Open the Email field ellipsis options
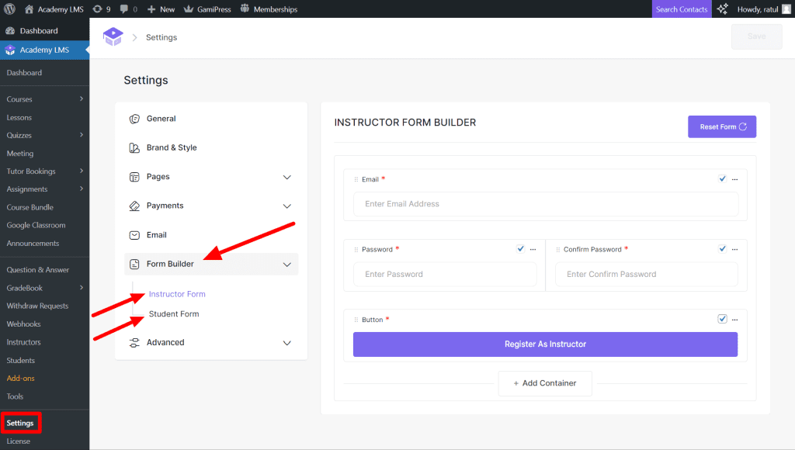This screenshot has height=450, width=795. click(x=734, y=178)
